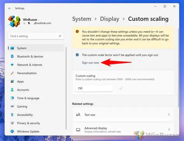Click the Accounts person icon
Image resolution: width=184 pixels, height=141 pixels.
[x=12, y=90]
